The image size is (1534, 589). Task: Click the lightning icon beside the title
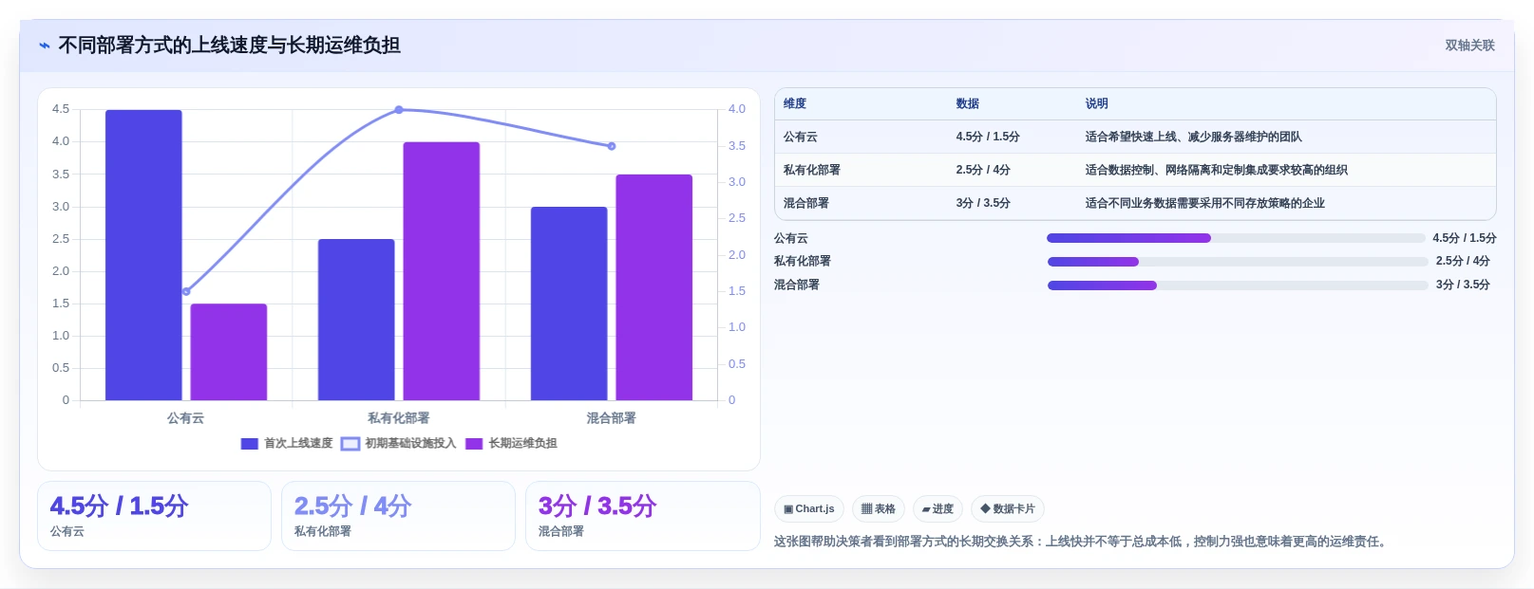tap(45, 46)
